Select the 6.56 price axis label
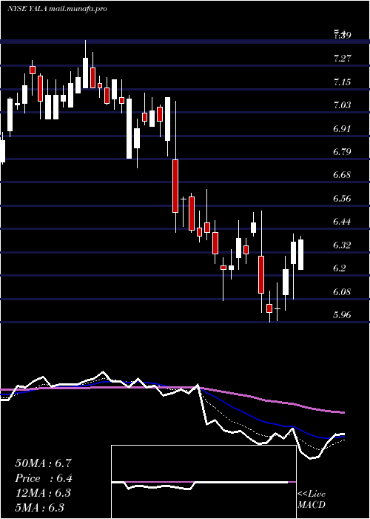Viewport: 370px width, 519px height. (x=342, y=199)
